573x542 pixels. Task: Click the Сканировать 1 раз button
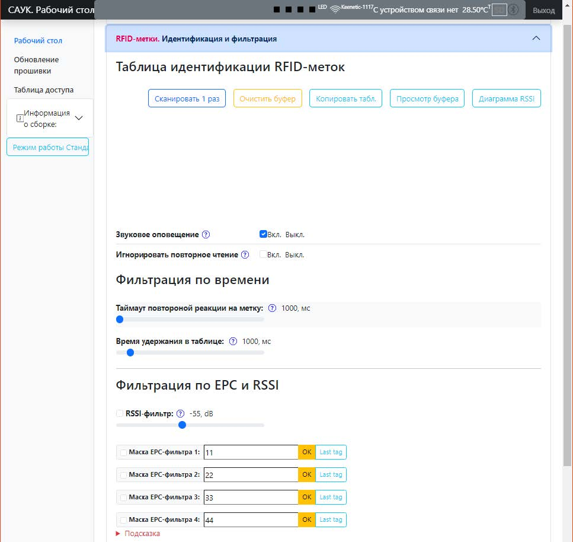(x=187, y=99)
